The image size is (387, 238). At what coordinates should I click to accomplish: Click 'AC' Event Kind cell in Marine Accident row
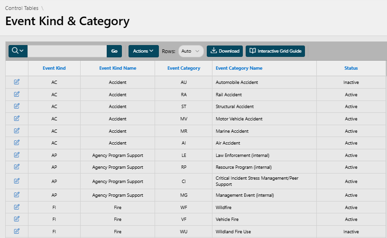pos(54,131)
